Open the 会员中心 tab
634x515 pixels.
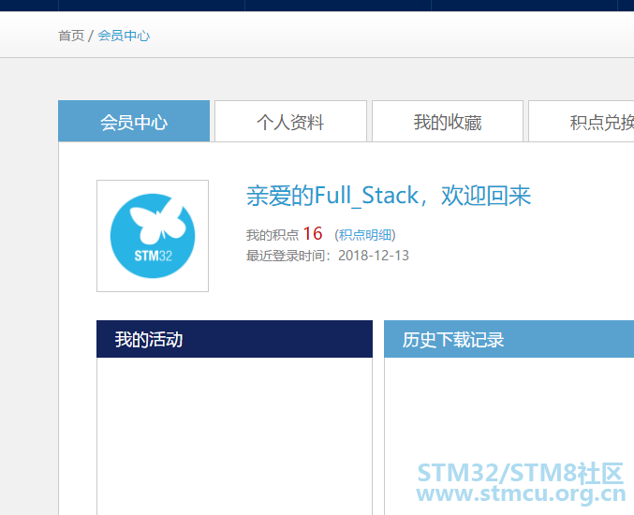(x=134, y=122)
